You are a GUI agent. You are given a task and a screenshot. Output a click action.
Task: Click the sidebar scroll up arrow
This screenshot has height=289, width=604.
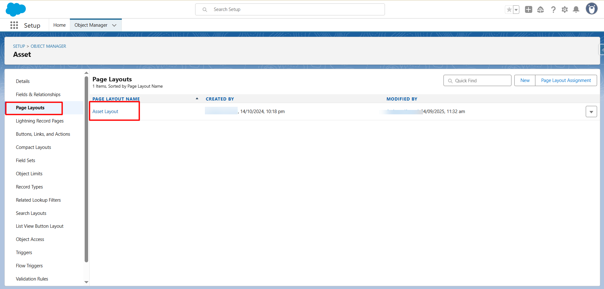pos(86,73)
